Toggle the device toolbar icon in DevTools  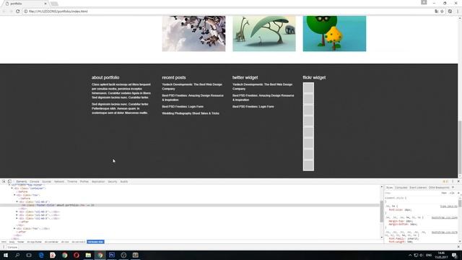tap(9, 181)
